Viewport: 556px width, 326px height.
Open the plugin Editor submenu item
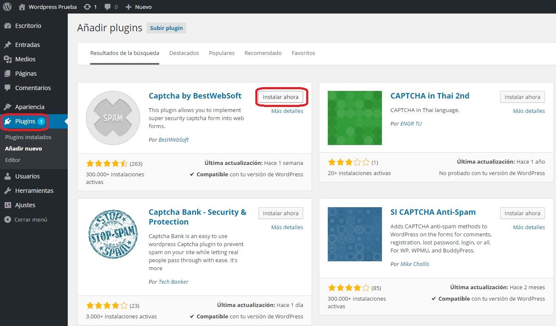point(13,160)
